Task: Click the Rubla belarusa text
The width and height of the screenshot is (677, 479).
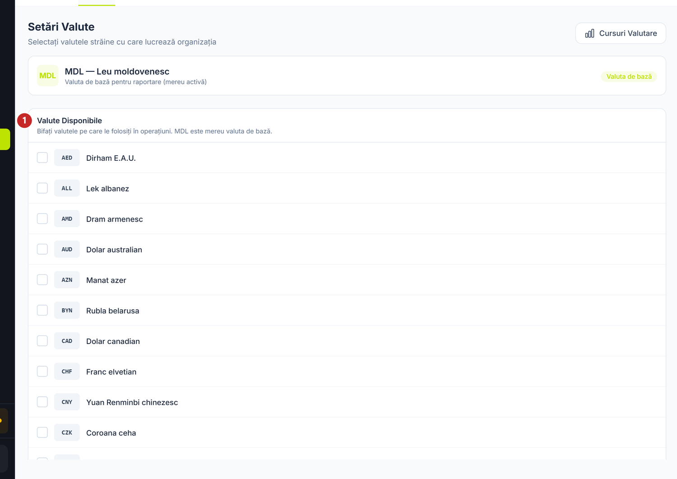Action: [113, 311]
